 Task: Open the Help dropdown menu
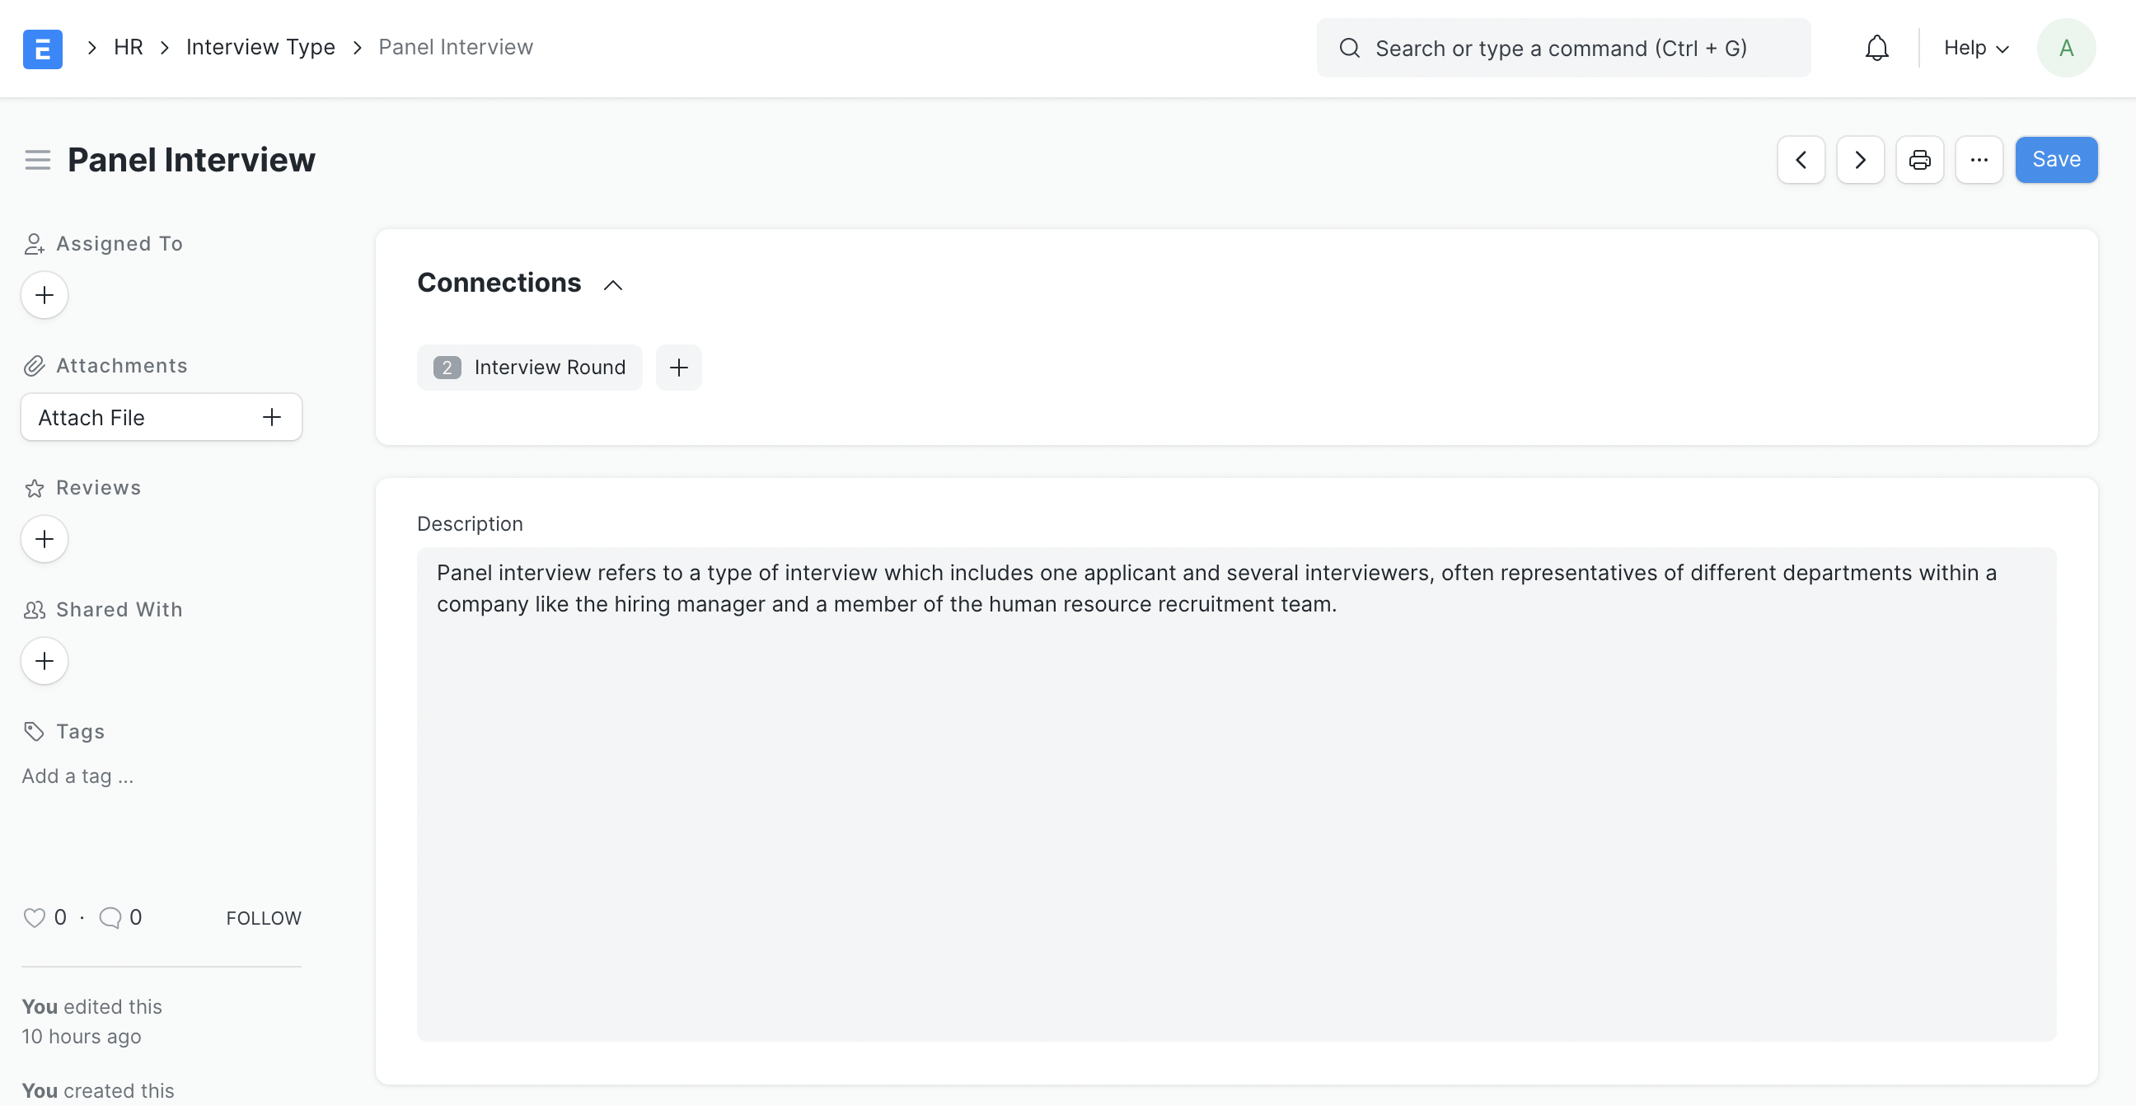point(1975,48)
